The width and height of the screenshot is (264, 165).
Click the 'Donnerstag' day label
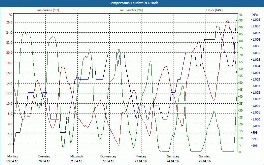coord(108,156)
